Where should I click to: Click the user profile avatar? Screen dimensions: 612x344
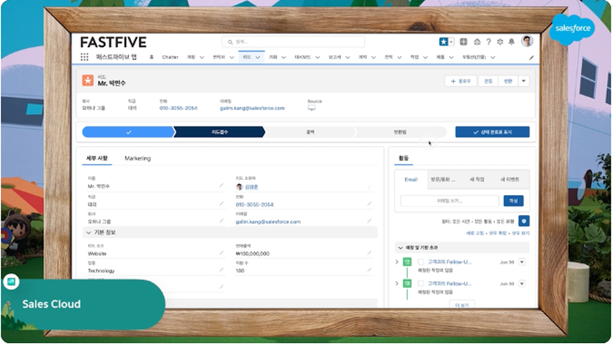(527, 42)
